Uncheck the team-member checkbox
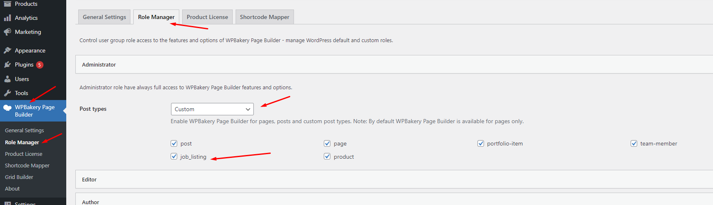 [634, 143]
